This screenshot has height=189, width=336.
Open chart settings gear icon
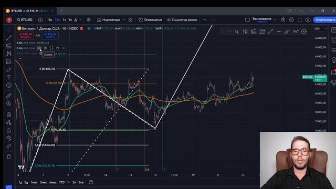[291, 20]
